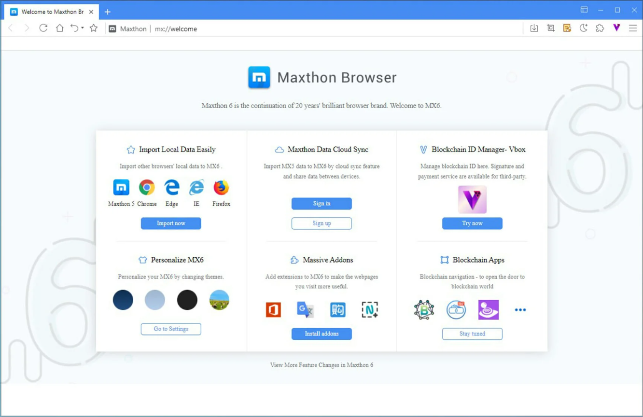Open the undo history dropdown arrow
643x417 pixels.
click(83, 28)
